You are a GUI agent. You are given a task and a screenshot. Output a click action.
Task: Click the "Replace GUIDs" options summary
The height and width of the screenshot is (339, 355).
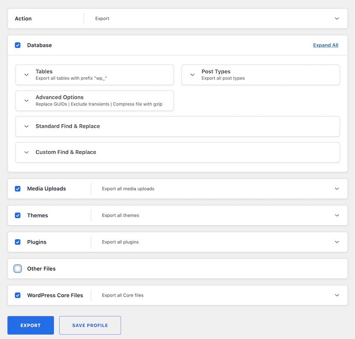(x=99, y=104)
